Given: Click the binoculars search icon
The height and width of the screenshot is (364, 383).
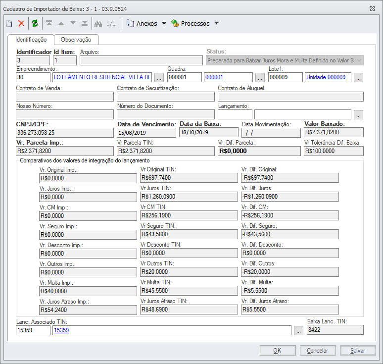Looking at the screenshot, I should click(98, 24).
